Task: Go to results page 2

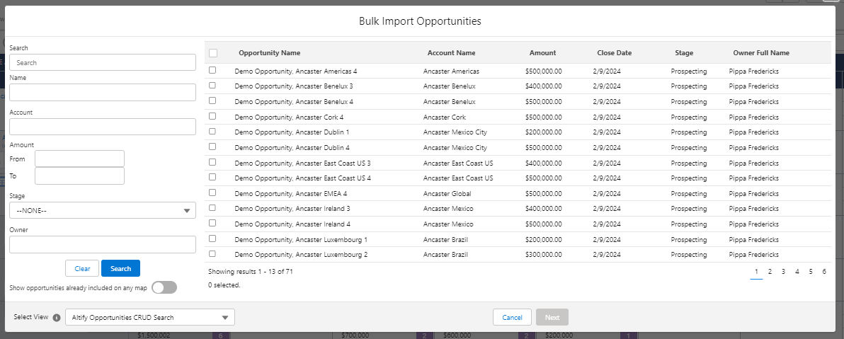Action: (770, 272)
